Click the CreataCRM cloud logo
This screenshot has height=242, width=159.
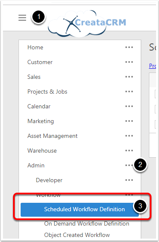coord(87,24)
